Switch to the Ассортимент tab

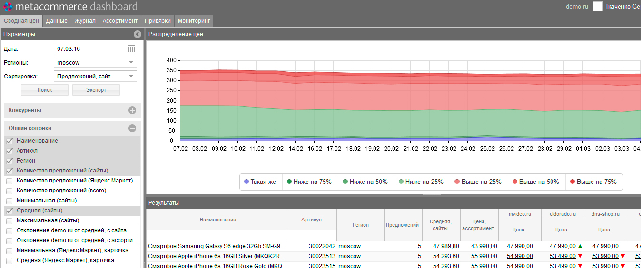tap(120, 21)
